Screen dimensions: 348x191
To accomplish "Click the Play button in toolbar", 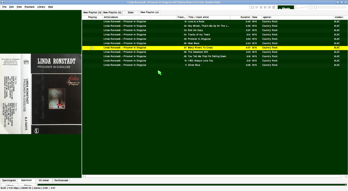I will [257, 7].
